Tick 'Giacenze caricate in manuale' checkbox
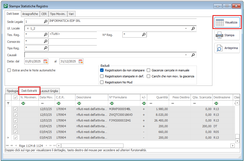The image size is (244, 161). click(149, 70)
